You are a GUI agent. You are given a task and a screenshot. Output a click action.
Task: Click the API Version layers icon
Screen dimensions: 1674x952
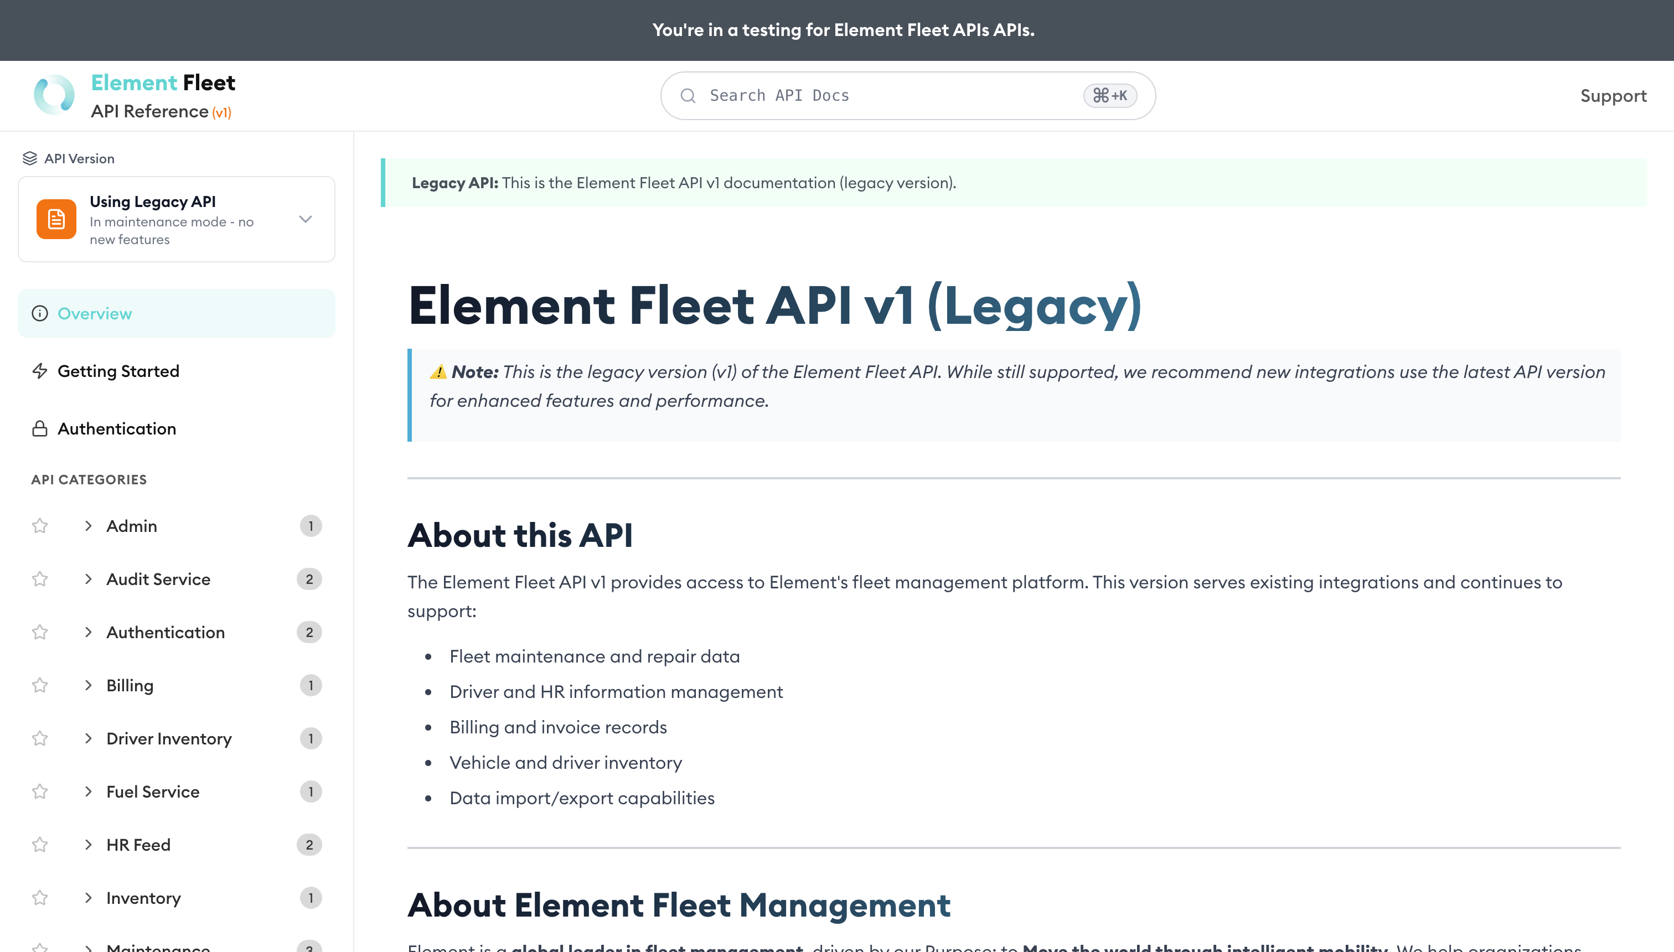click(29, 158)
